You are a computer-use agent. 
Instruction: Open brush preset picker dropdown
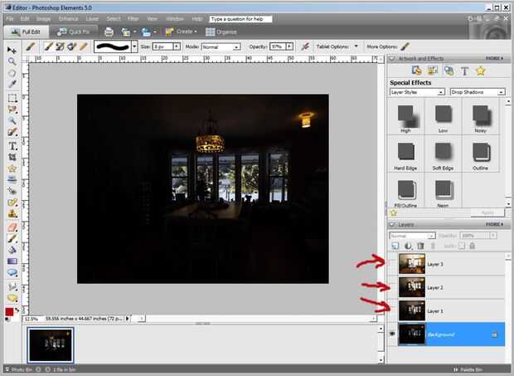[x=134, y=46]
